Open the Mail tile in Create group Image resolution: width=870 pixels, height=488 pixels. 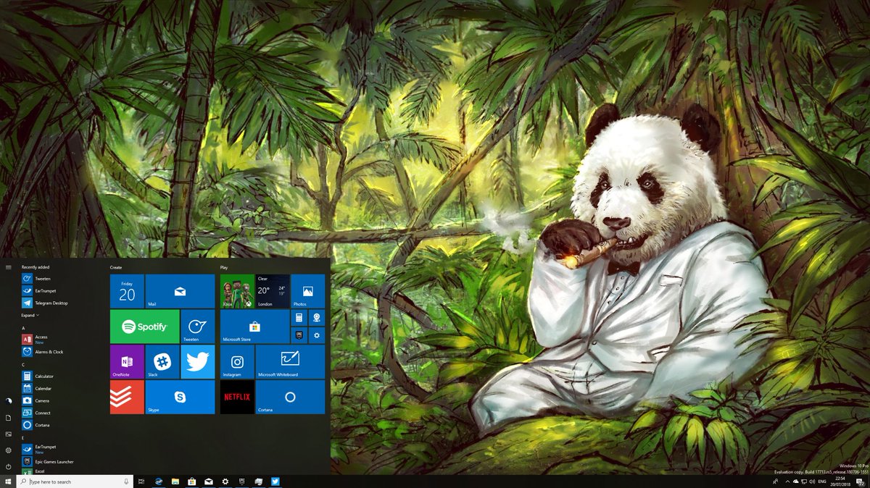(x=180, y=291)
